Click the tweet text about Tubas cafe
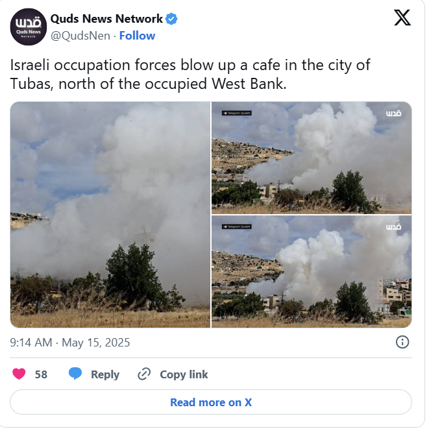Screen dimensions: 442x438 pos(190,74)
